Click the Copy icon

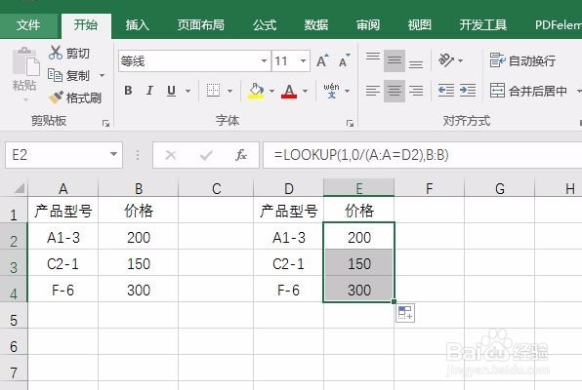(x=55, y=75)
